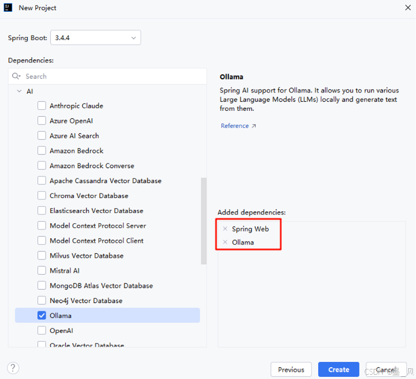This screenshot has width=416, height=379.
Task: Open the help question mark icon
Action: pos(13,368)
